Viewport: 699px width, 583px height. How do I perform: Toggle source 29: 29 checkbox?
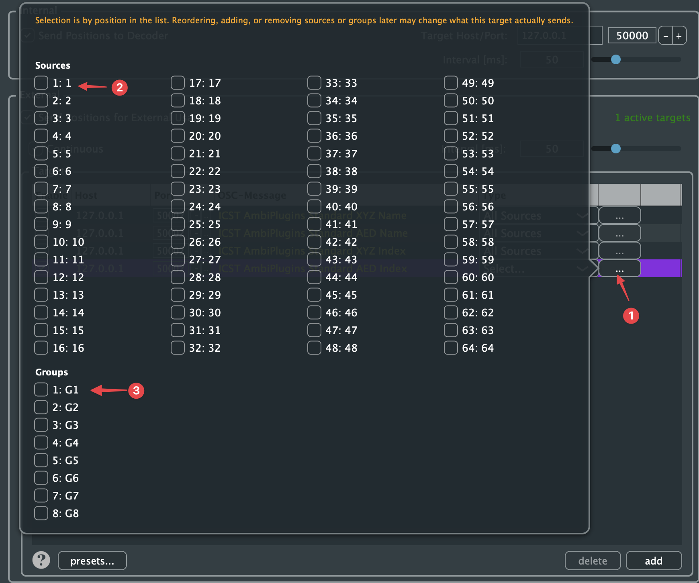pos(178,295)
